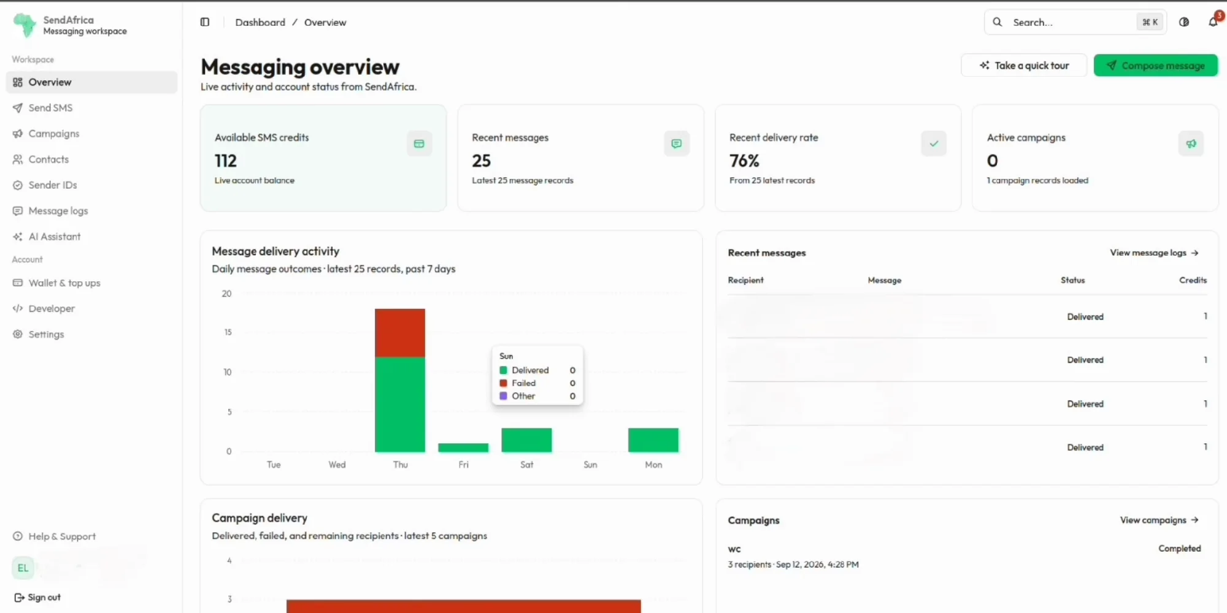This screenshot has height=613, width=1227.
Task: Open Settings in sidebar
Action: click(91, 335)
